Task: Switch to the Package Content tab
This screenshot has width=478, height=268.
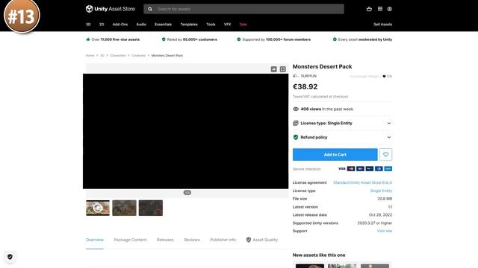Action: click(x=130, y=240)
